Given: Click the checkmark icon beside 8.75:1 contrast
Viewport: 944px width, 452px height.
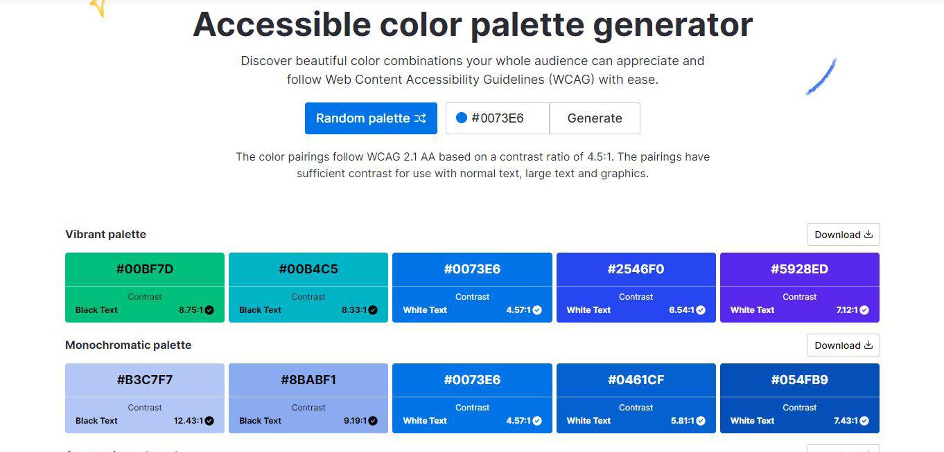Looking at the screenshot, I should click(x=209, y=310).
